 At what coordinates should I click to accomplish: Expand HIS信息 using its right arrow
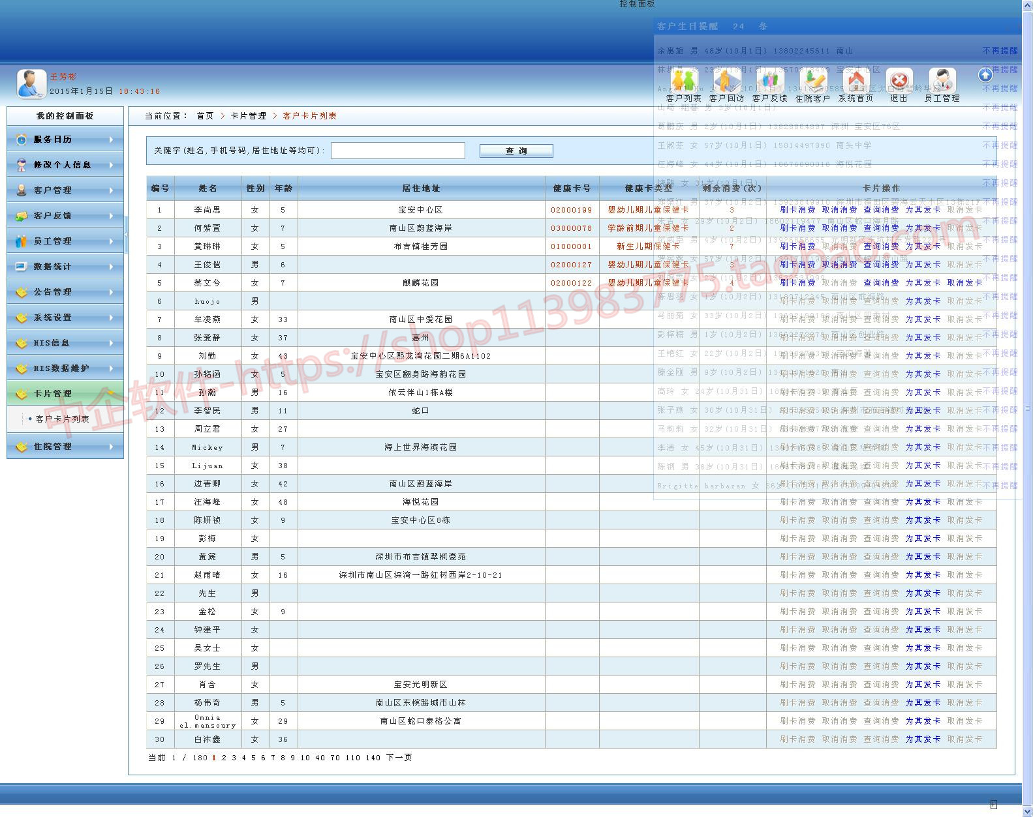coord(112,343)
